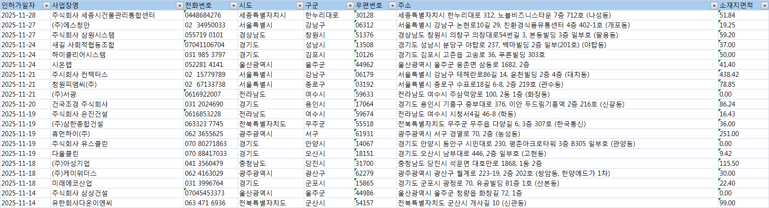
Task: Select phone number cell '052281 4141'
Action: 211,65
